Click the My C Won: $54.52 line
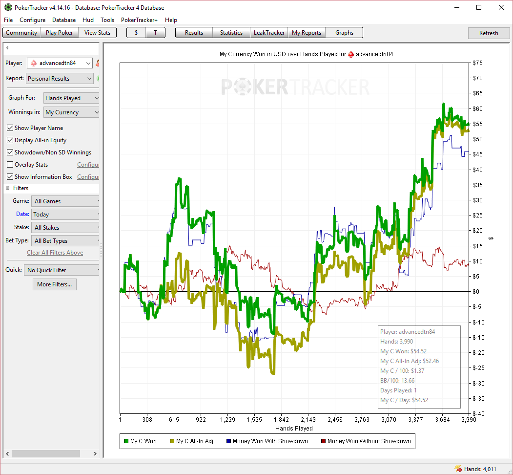 (403, 351)
